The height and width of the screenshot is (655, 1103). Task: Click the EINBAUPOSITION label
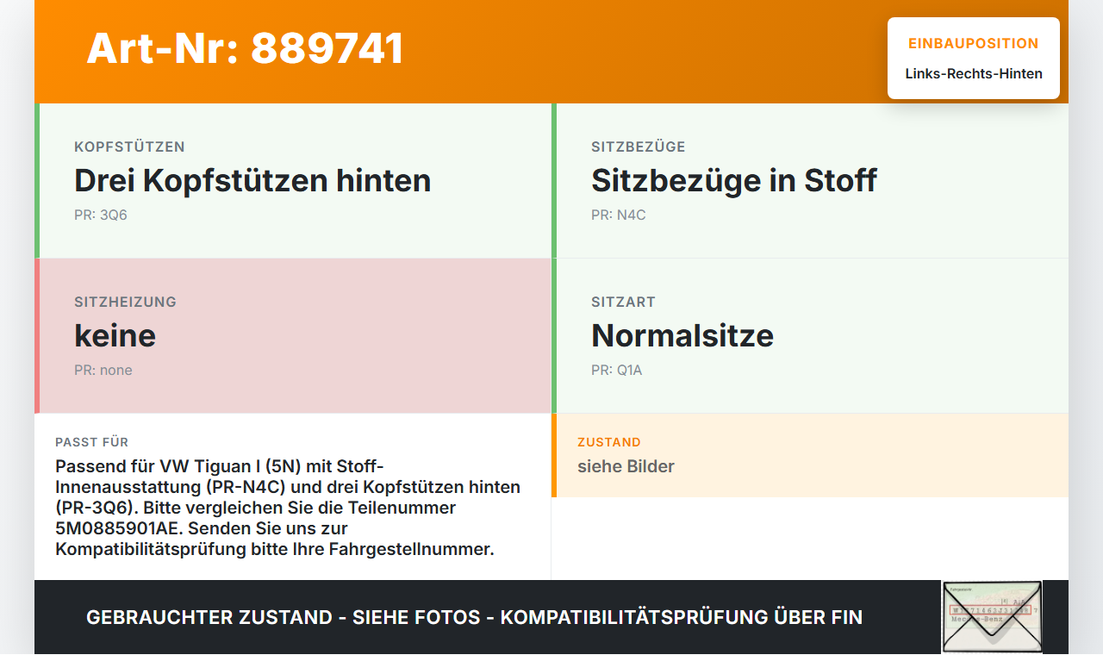click(x=974, y=43)
